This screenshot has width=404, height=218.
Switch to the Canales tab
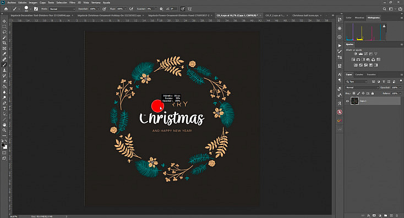[x=359, y=75]
